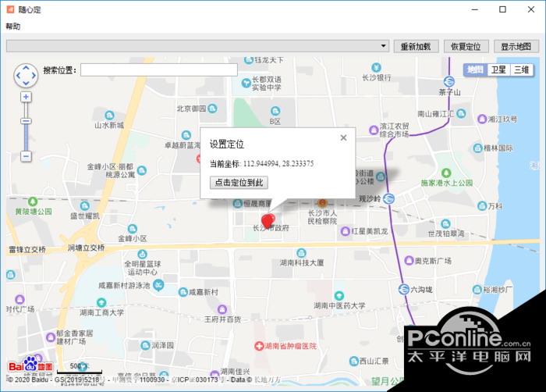546x392 pixels.
Task: Click the 湖南省肿瘤医院 hospital icon
Action: click(x=259, y=346)
